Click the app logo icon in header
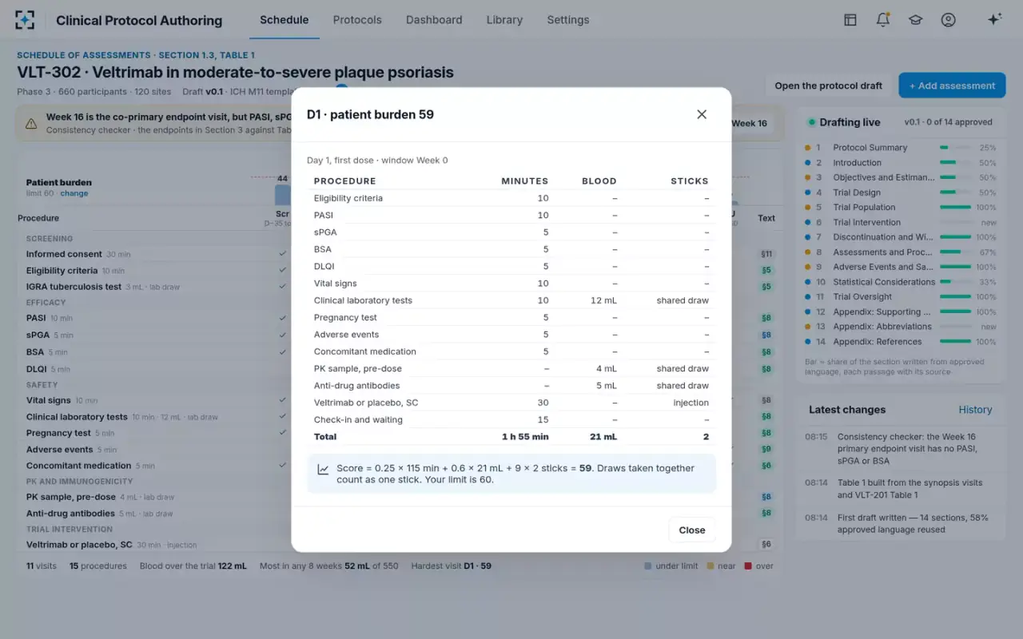Viewport: 1023px width, 639px height. tap(25, 20)
